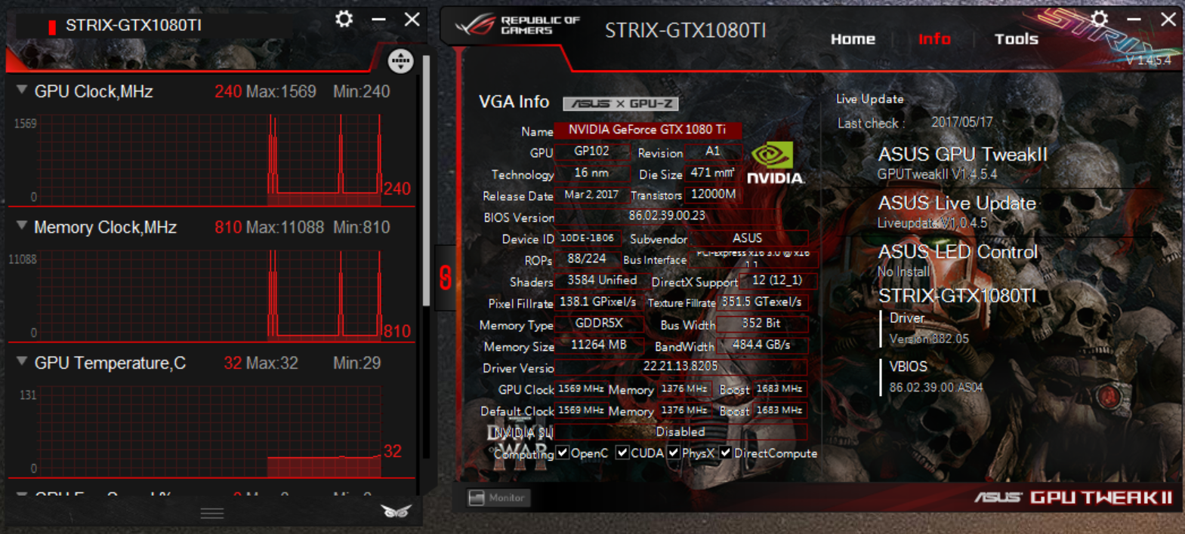Click the Die Size value "471 mm²"

(712, 173)
